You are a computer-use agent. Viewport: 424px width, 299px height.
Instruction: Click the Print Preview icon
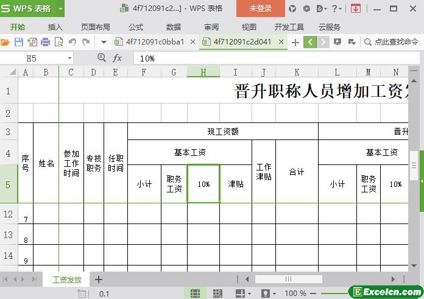point(59,42)
